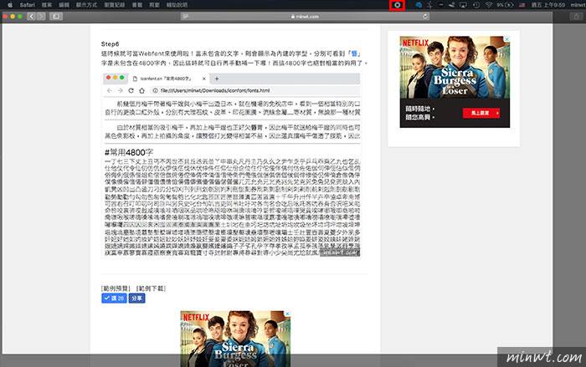Screen dimensions: 586x367
Task: Toggle the Safari sidebar button
Action: coord(55,16)
